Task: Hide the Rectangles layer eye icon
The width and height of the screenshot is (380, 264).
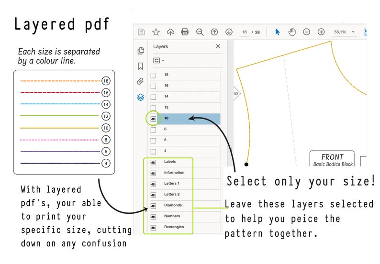Action: tap(153, 228)
